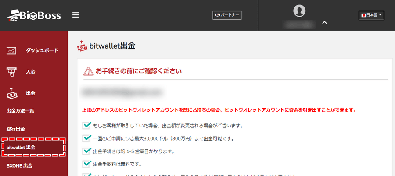This screenshot has width=395, height=176.
Task: Click the bitwallet出金 page heading text
Action: pyautogui.click(x=112, y=46)
